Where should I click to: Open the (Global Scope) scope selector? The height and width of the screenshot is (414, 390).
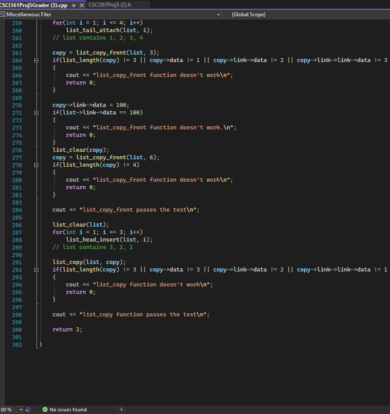248,14
